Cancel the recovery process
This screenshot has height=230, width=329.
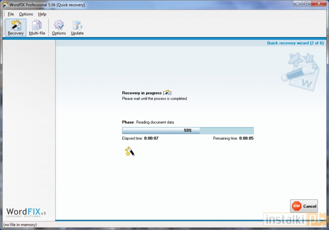click(x=304, y=206)
